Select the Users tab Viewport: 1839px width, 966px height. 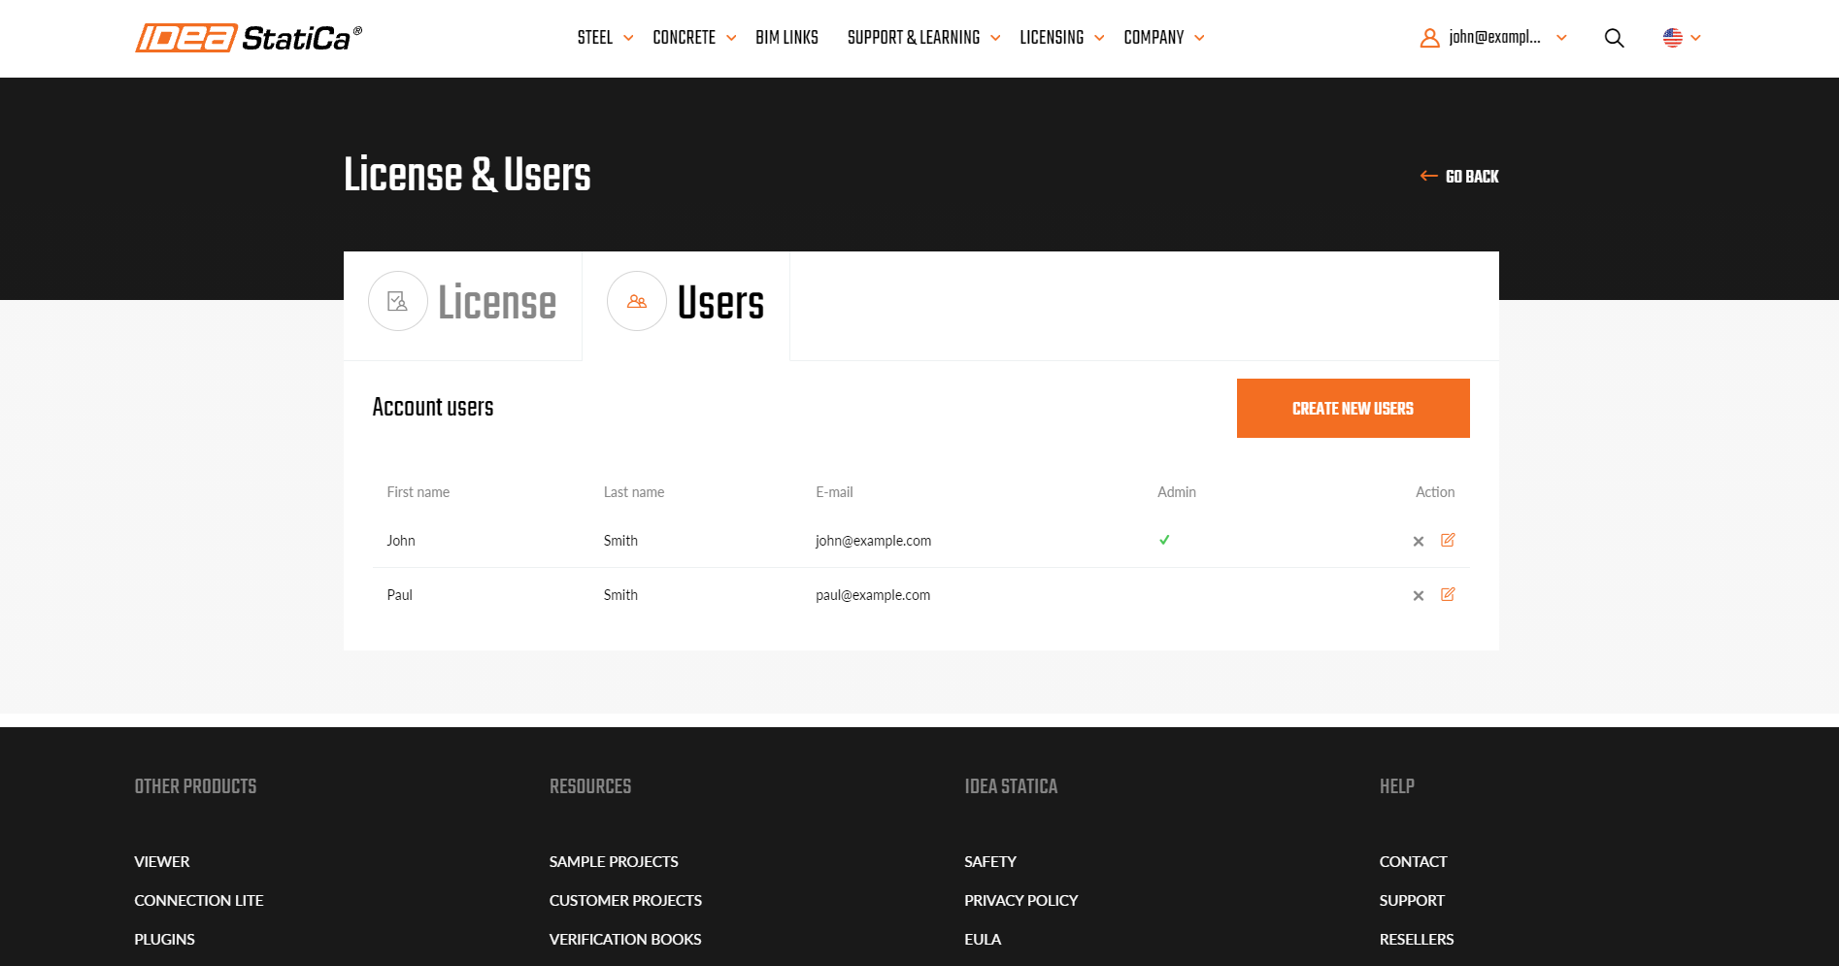(x=719, y=303)
